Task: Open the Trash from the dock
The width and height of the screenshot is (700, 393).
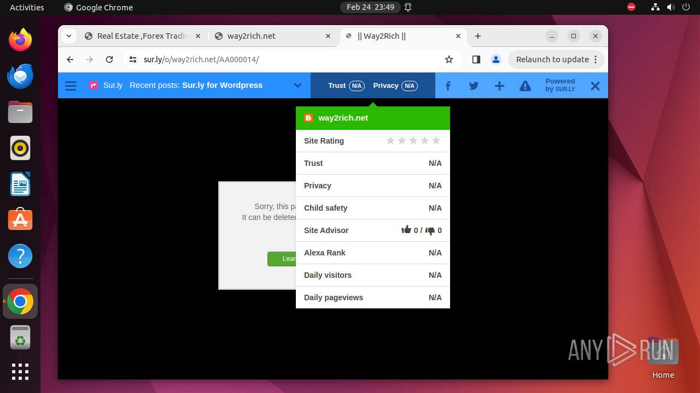Action: (20, 338)
